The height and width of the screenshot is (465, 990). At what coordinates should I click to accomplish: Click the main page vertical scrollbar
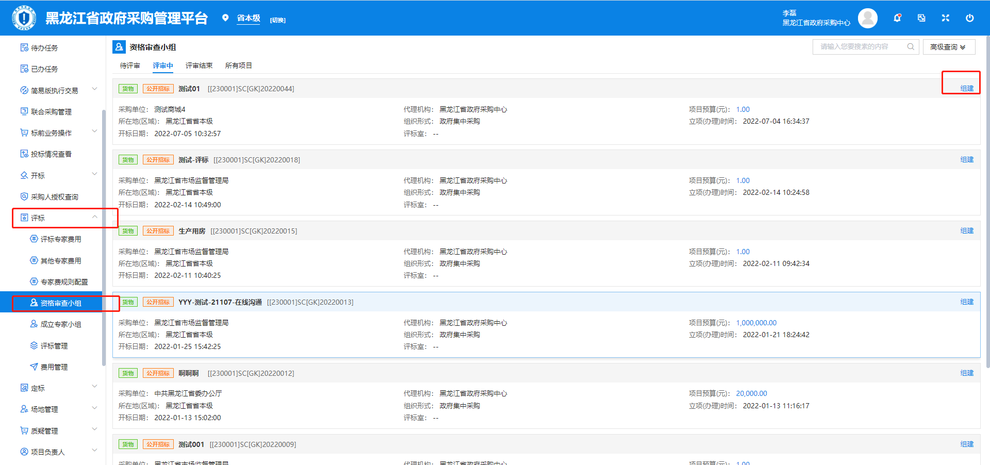point(987,201)
